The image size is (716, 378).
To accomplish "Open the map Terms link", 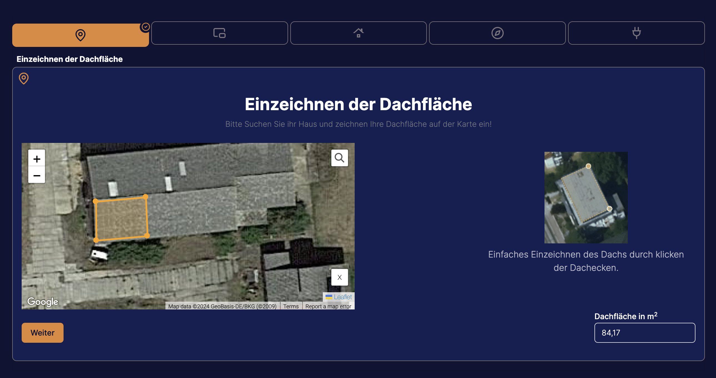I will point(291,306).
